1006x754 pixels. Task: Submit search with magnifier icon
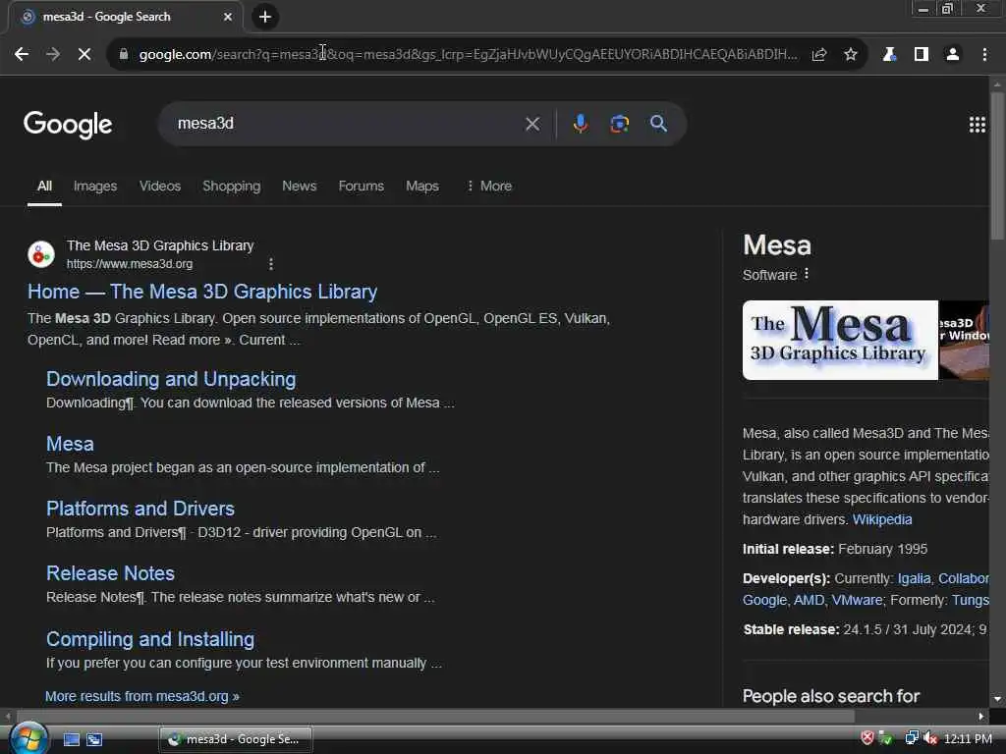tap(658, 124)
